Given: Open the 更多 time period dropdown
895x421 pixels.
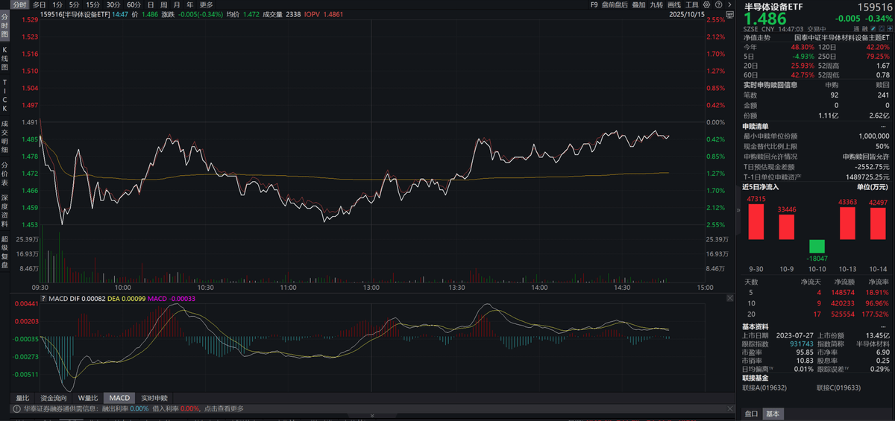Looking at the screenshot, I should click(207, 4).
